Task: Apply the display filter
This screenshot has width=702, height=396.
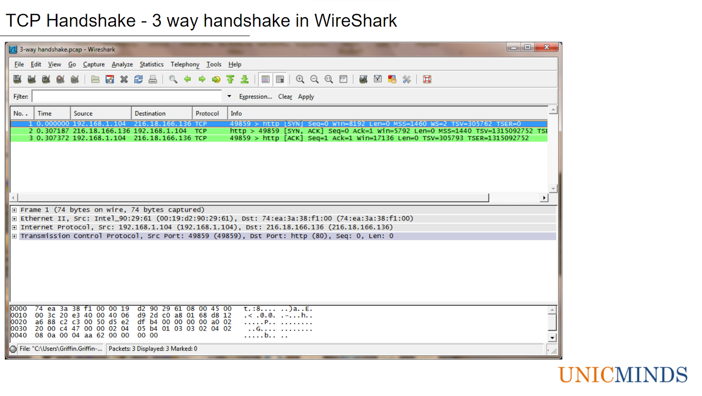Action: pos(306,97)
